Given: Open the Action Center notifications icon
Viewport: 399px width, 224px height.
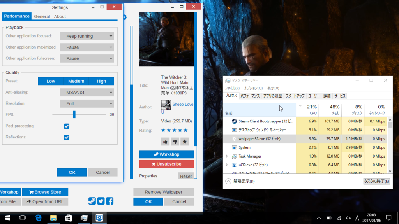Looking at the screenshot, I should point(388,218).
